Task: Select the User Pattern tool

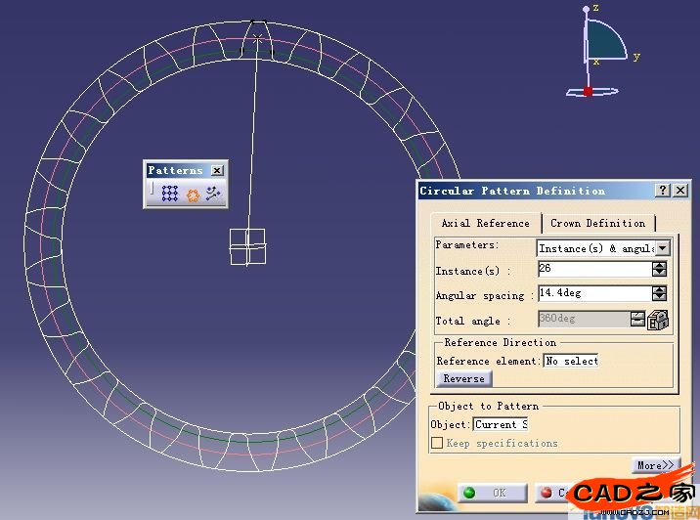Action: coord(213,195)
